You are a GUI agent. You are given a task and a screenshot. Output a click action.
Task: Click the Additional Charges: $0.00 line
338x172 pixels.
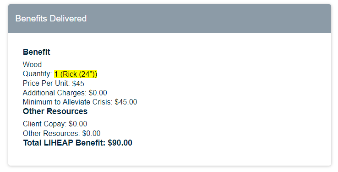pos(65,93)
